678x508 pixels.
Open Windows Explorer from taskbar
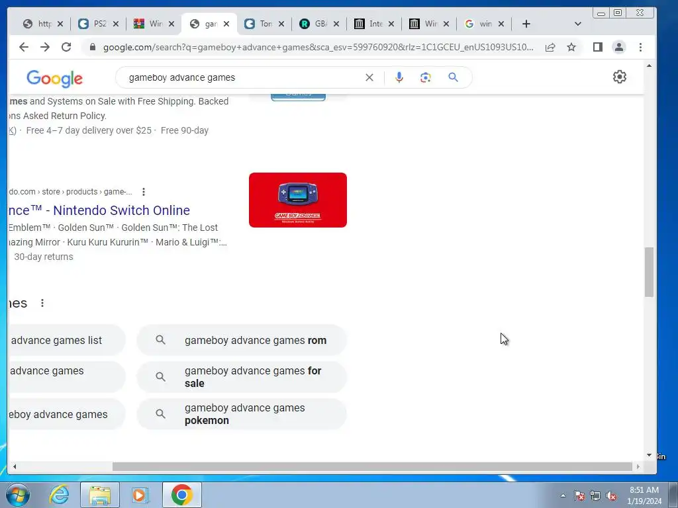[x=99, y=495]
